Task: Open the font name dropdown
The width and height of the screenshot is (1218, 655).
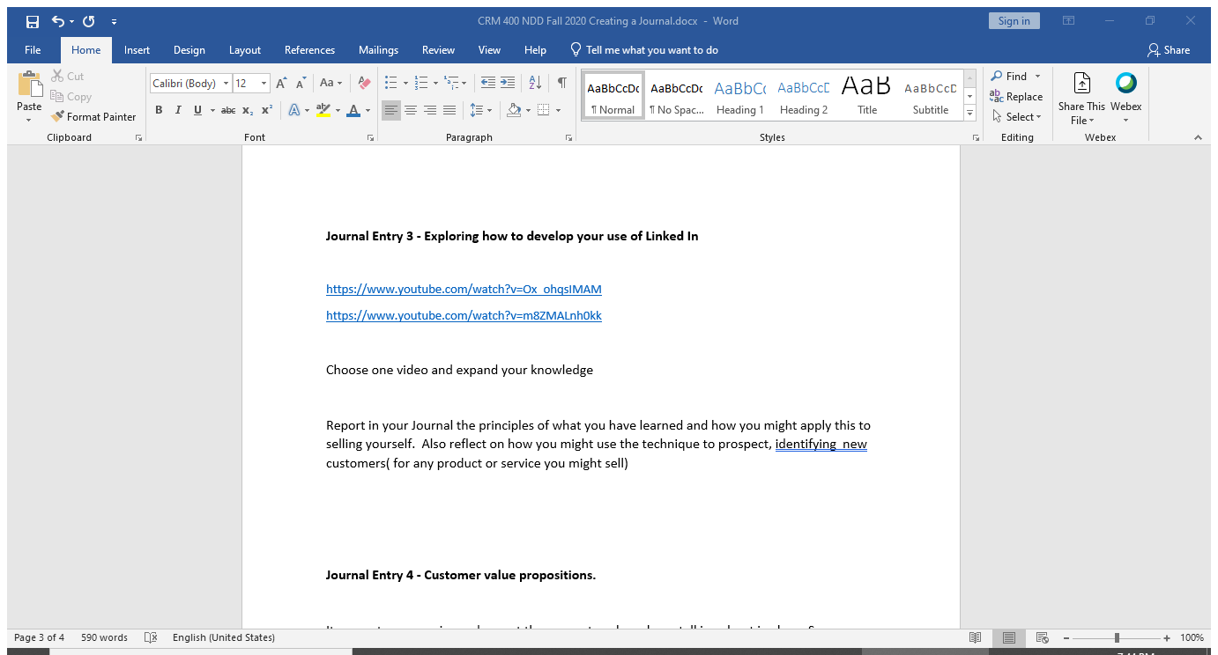Action: [x=226, y=84]
